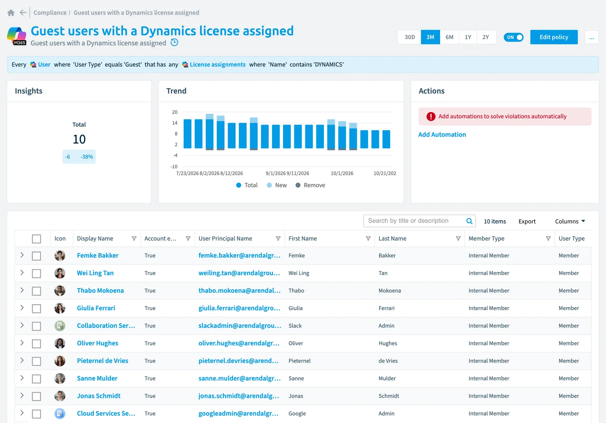Click the M365 Copilot logo
This screenshot has width=606, height=423.
tap(17, 36)
